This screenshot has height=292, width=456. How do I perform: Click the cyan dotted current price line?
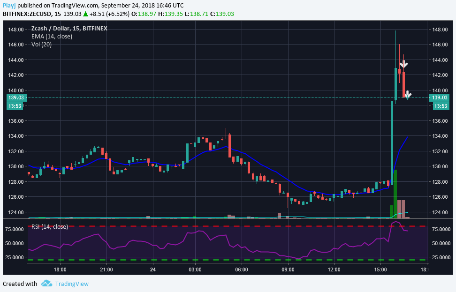227,97
